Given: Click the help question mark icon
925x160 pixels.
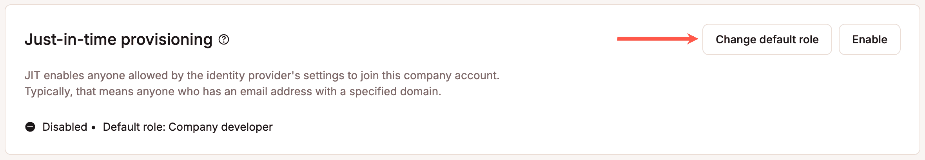Looking at the screenshot, I should (x=224, y=39).
